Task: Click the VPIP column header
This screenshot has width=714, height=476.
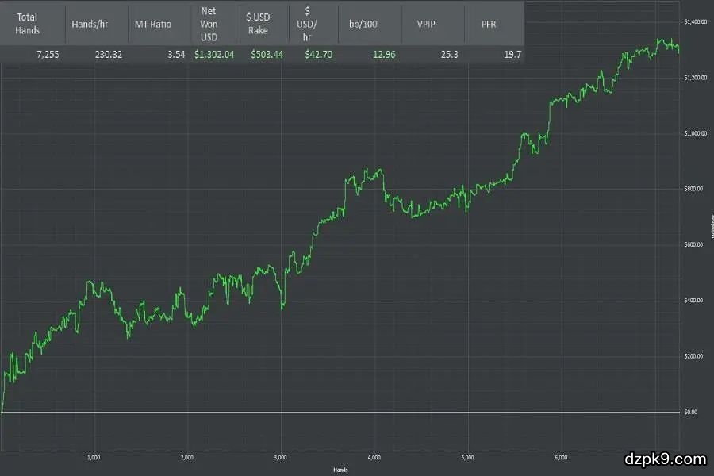Action: click(x=425, y=24)
